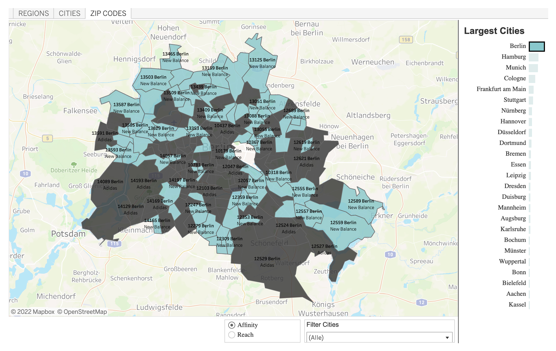Select the ZIP CODES tab
556x351 pixels.
[x=108, y=13]
